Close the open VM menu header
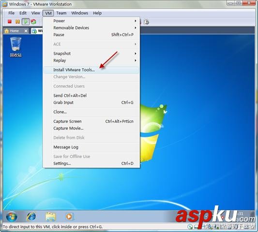 [x=48, y=13]
